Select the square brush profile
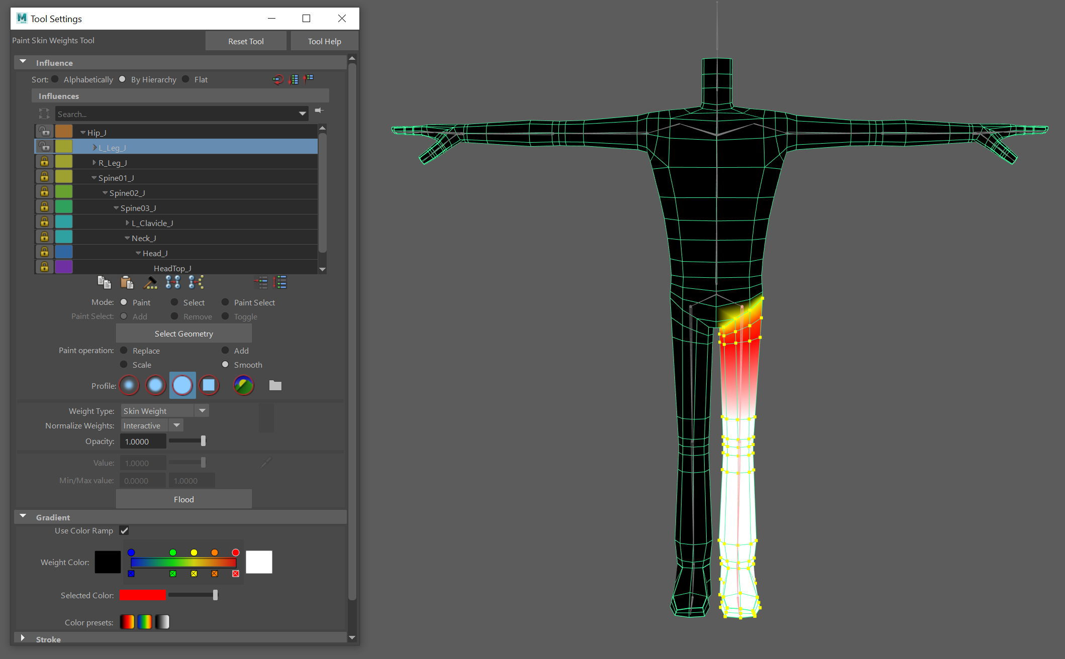 pyautogui.click(x=209, y=385)
